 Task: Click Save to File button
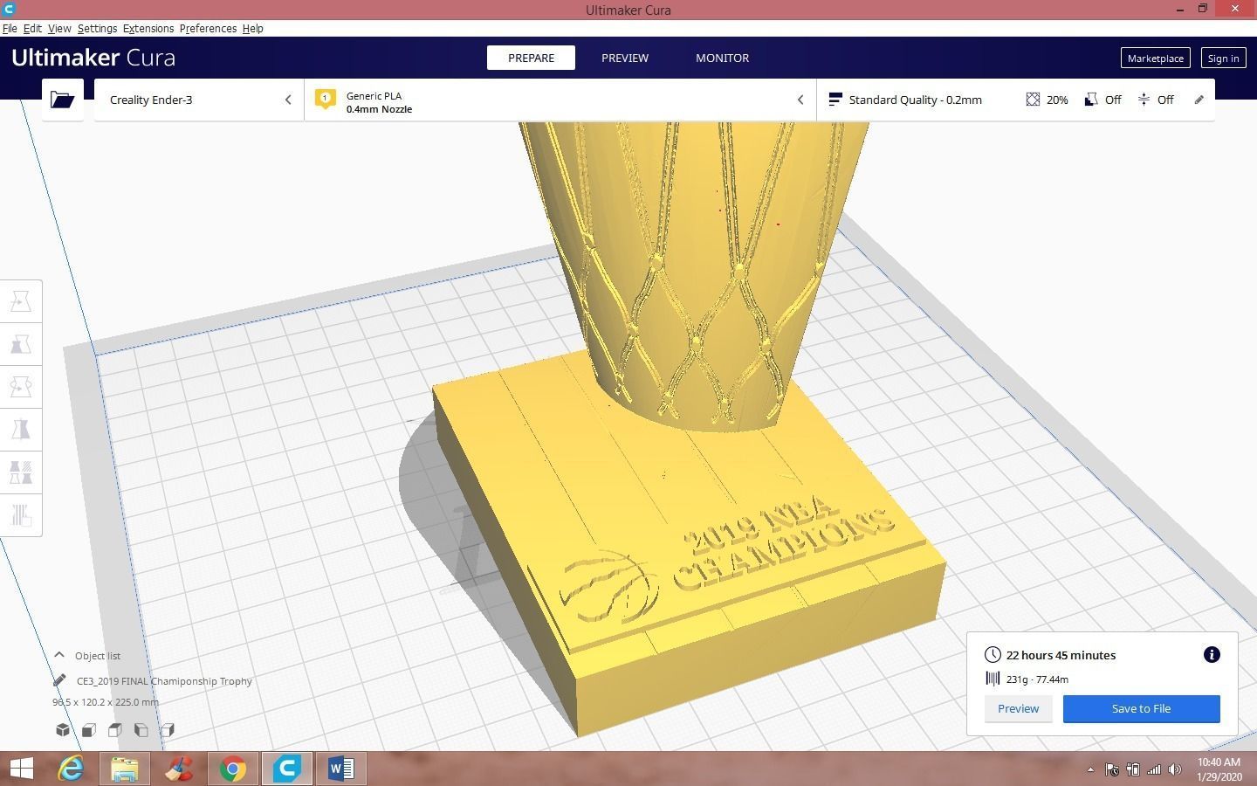click(1141, 708)
